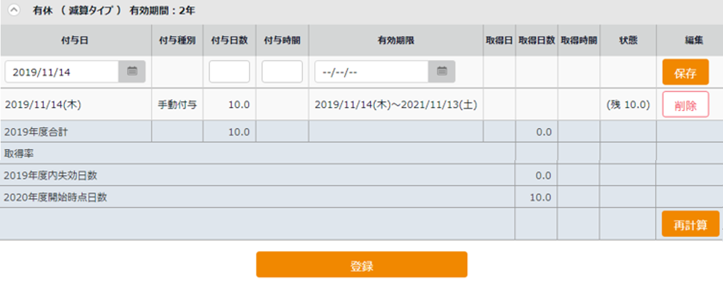
Task: Click the 有効期限 date input field
Action: pos(372,72)
